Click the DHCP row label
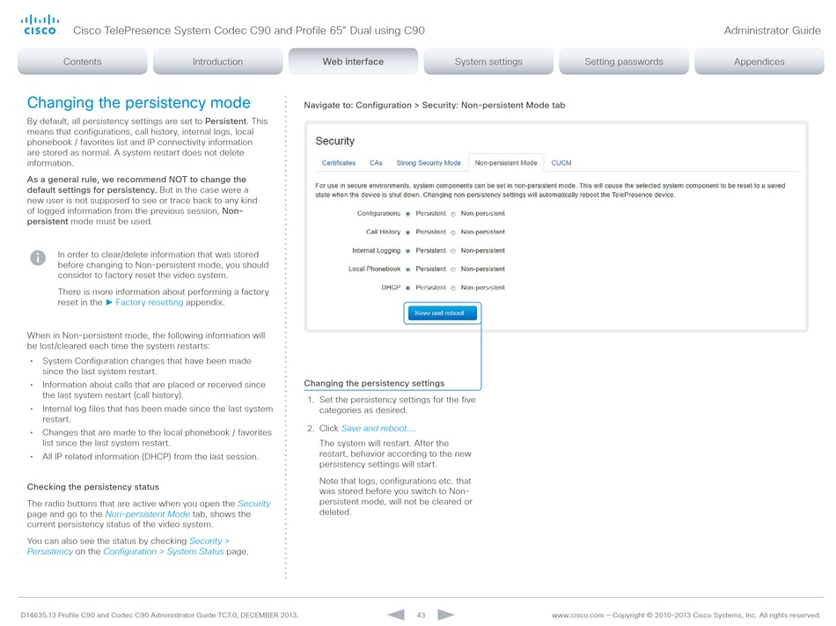836x626 pixels. [391, 287]
